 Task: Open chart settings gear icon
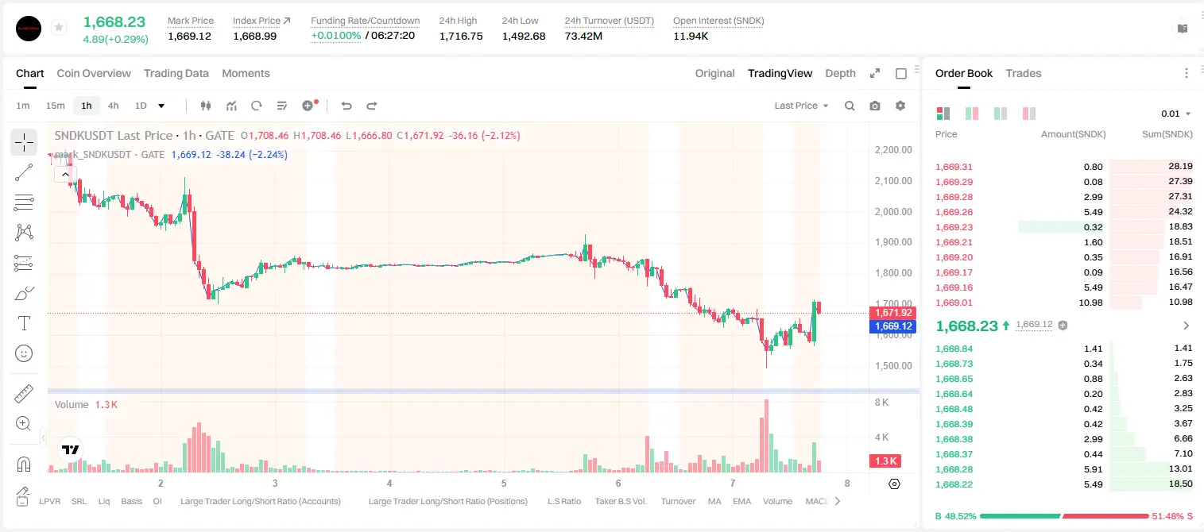pos(900,106)
